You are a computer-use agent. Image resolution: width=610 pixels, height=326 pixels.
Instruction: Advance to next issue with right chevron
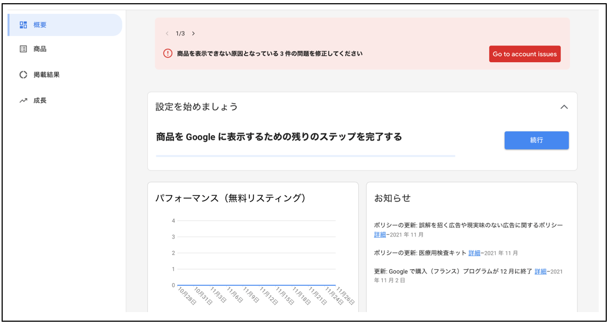[193, 33]
